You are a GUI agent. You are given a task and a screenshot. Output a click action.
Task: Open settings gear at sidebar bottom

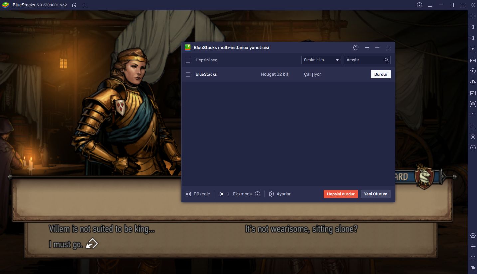pos(473,236)
